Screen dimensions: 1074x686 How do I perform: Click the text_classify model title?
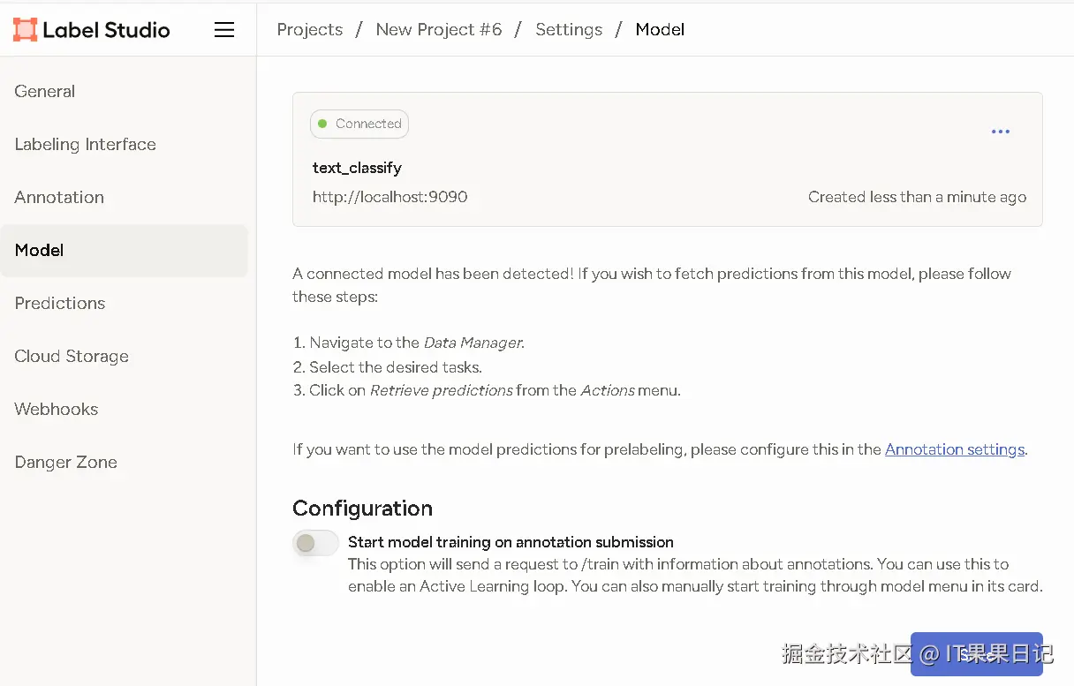coord(357,168)
